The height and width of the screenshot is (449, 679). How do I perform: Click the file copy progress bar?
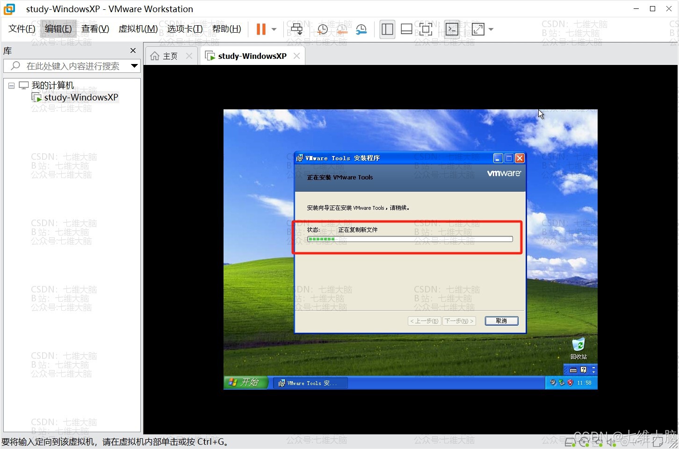(410, 239)
